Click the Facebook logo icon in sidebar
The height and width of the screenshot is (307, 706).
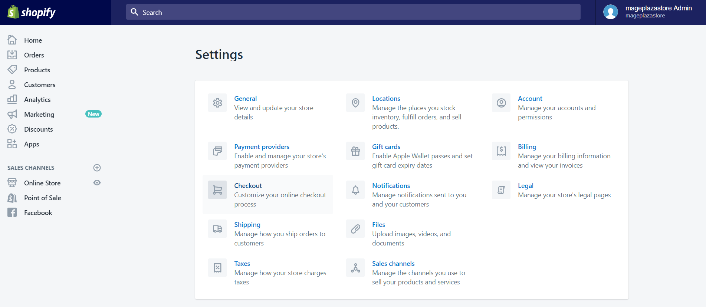(x=12, y=212)
